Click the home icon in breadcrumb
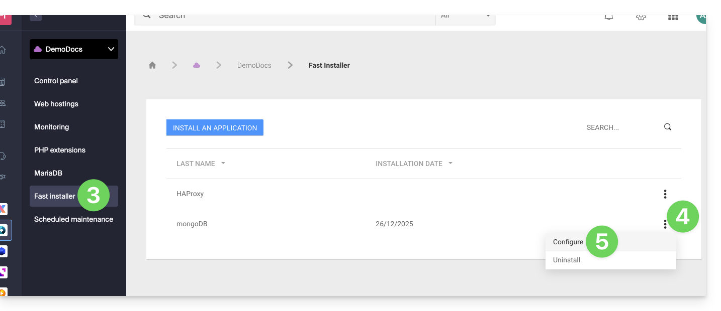The height and width of the screenshot is (311, 721). coord(152,65)
